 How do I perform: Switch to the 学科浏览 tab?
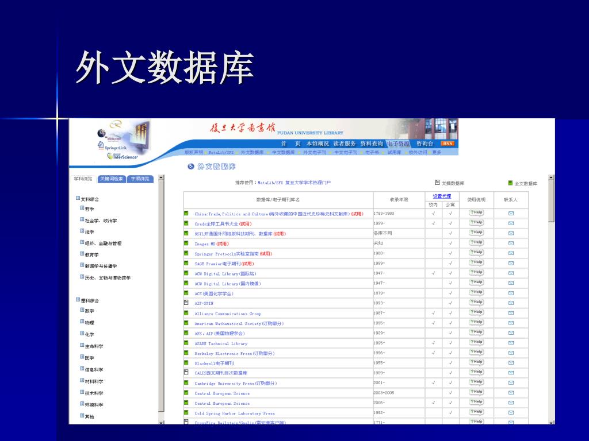tap(83, 179)
